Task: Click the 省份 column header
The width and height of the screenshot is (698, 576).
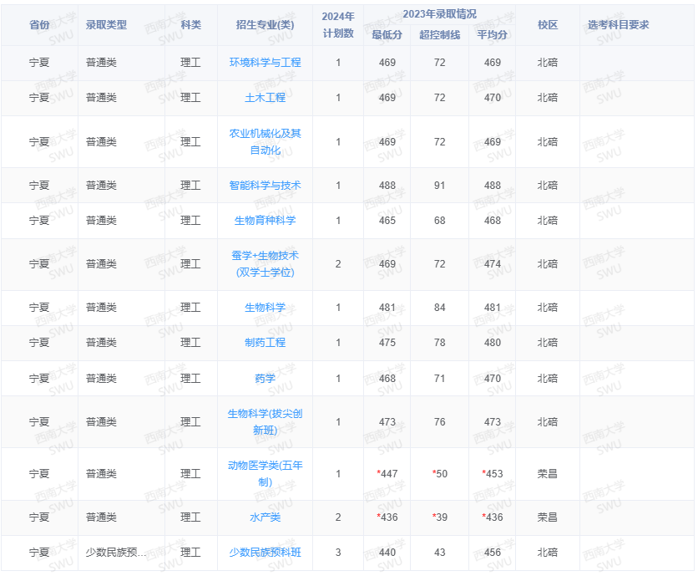Action: pos(38,25)
